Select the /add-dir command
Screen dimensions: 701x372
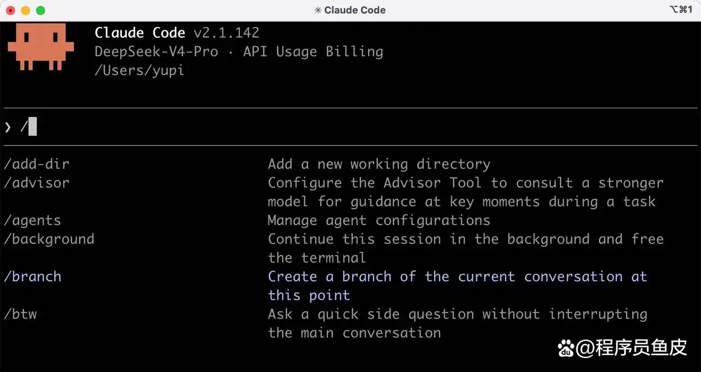coord(36,164)
